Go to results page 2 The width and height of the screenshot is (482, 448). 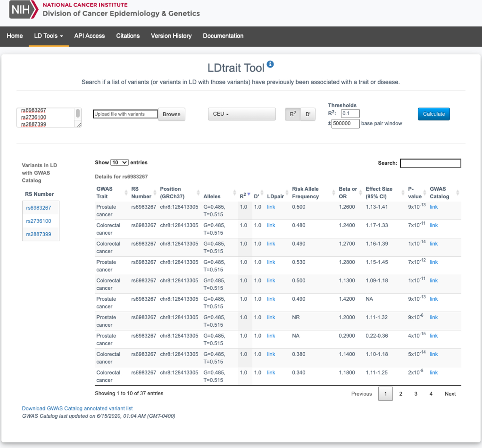pos(401,394)
